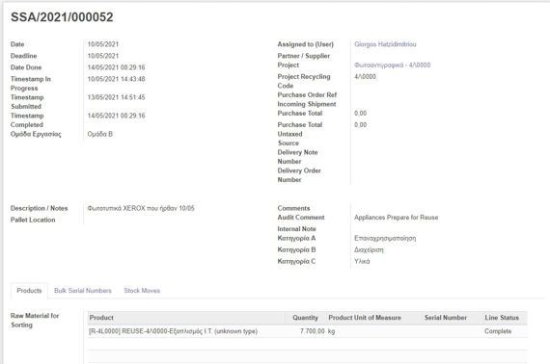Image resolution: width=550 pixels, height=364 pixels.
Task: Switch to Bulk Serial Numbers tab
Action: tap(83, 291)
